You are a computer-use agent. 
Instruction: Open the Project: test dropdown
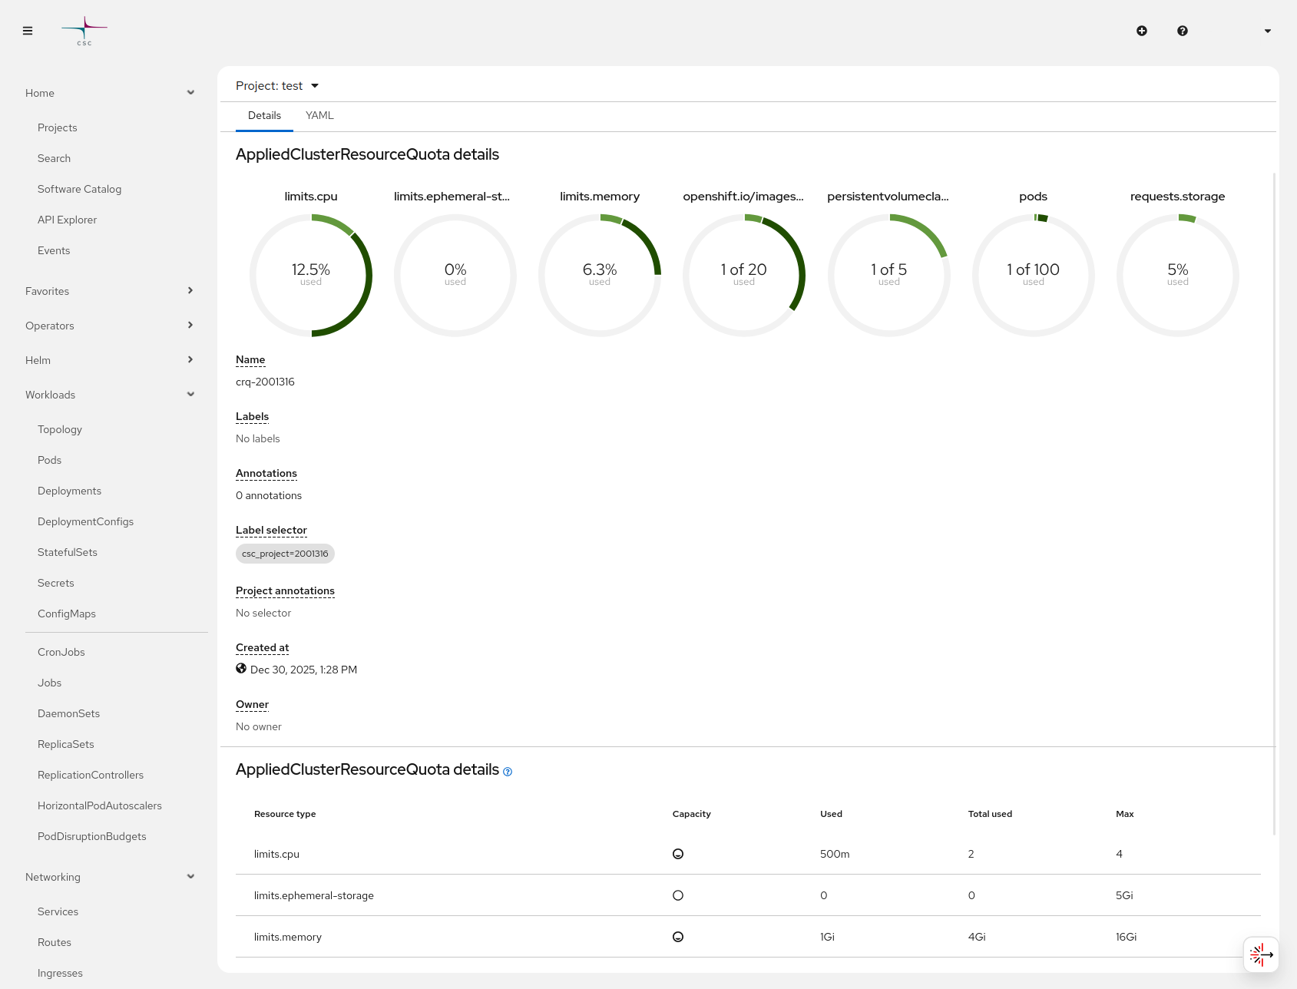click(x=277, y=86)
